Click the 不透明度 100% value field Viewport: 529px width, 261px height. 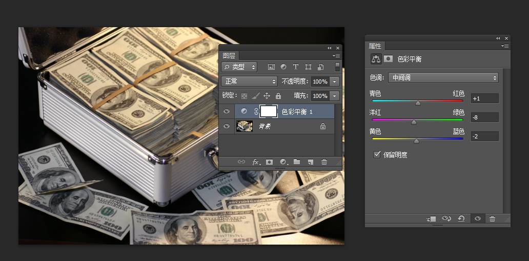(x=320, y=82)
